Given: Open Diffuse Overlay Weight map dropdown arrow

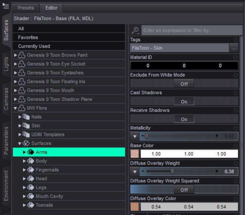Looking at the screenshot, I should point(135,172).
